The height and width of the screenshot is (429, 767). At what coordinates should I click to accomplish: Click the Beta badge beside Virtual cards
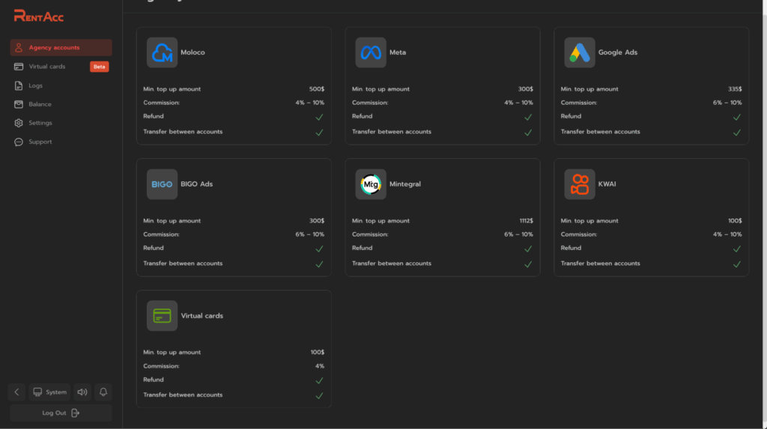pos(100,67)
